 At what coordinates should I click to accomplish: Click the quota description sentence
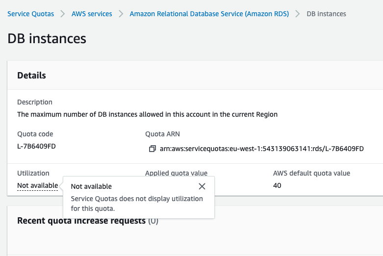coord(147,114)
